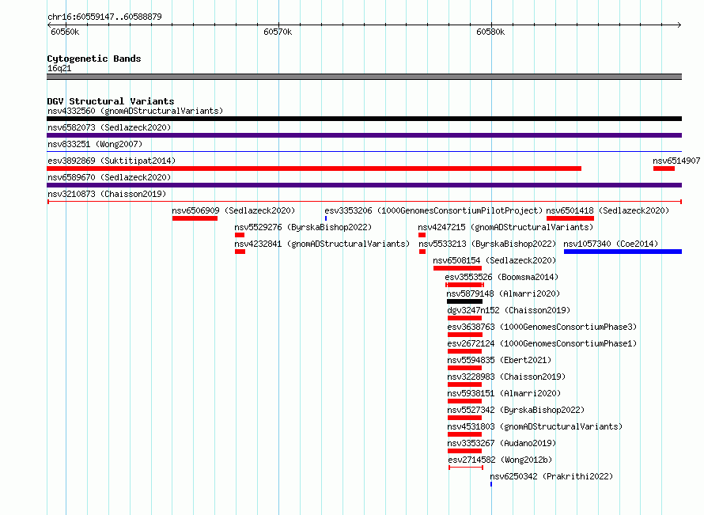Open esv3553526 (Boomsma2014) variant
The width and height of the screenshot is (704, 515).
pos(502,277)
